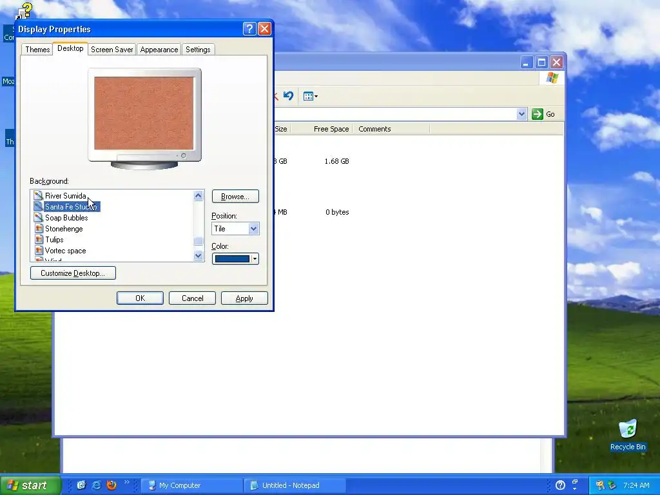660x495 pixels.
Task: Click Customize Desktop button
Action: [x=73, y=273]
